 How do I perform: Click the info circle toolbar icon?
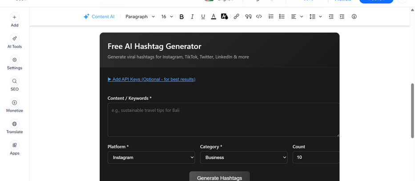point(354,16)
